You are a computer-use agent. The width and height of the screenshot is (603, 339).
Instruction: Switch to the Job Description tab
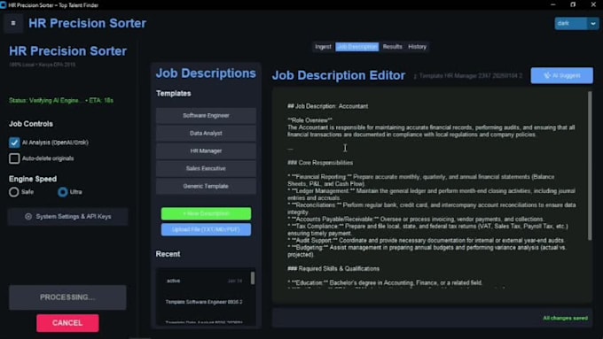[x=356, y=47]
